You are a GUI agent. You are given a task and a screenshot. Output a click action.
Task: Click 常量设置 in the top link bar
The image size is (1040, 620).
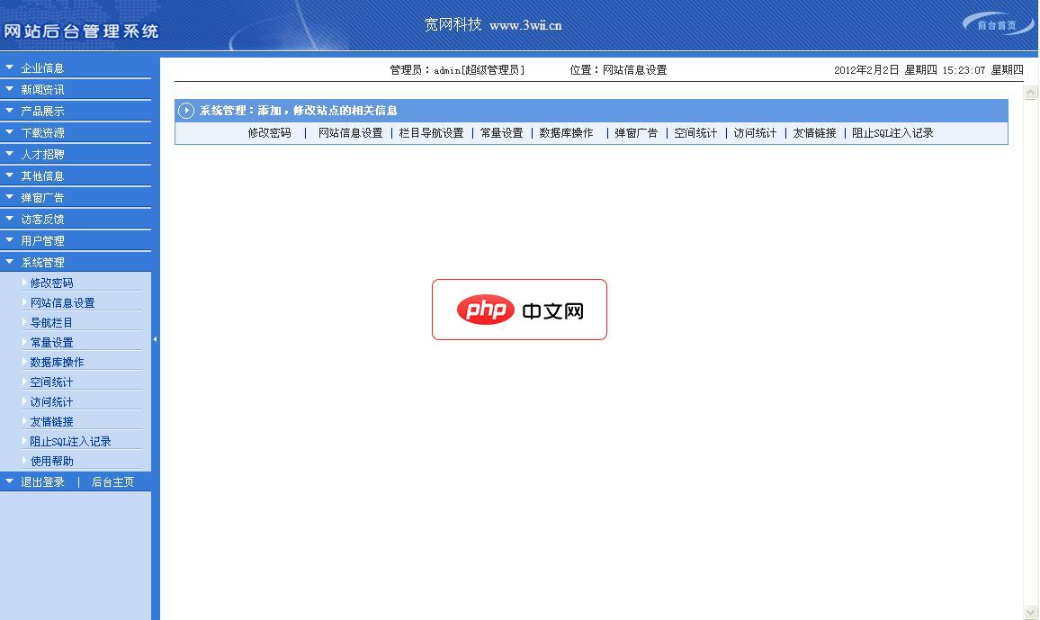(x=501, y=132)
